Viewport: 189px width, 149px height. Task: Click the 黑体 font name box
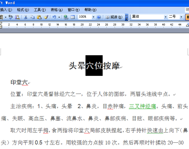pos(148,17)
